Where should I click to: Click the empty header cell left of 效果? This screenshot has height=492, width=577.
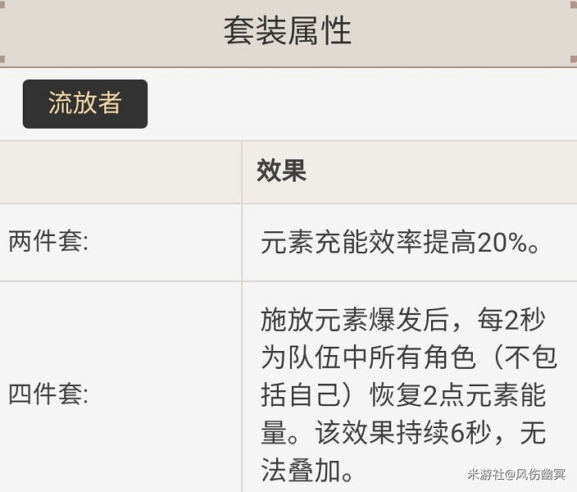(120, 171)
